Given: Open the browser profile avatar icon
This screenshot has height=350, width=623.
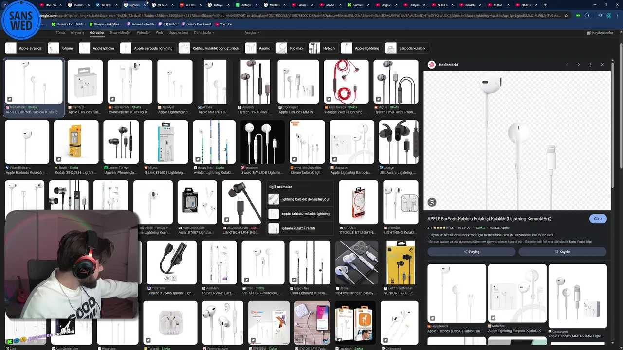Looking at the screenshot, I should tap(608, 15).
